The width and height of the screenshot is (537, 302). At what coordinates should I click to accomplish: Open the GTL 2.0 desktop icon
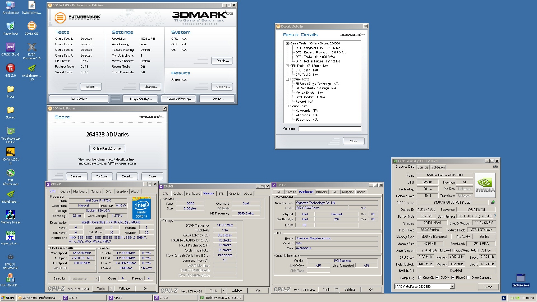click(10, 70)
